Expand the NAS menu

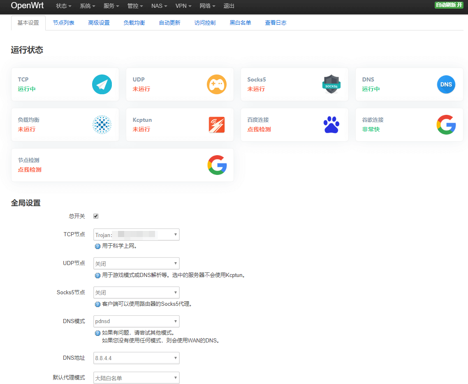point(159,6)
